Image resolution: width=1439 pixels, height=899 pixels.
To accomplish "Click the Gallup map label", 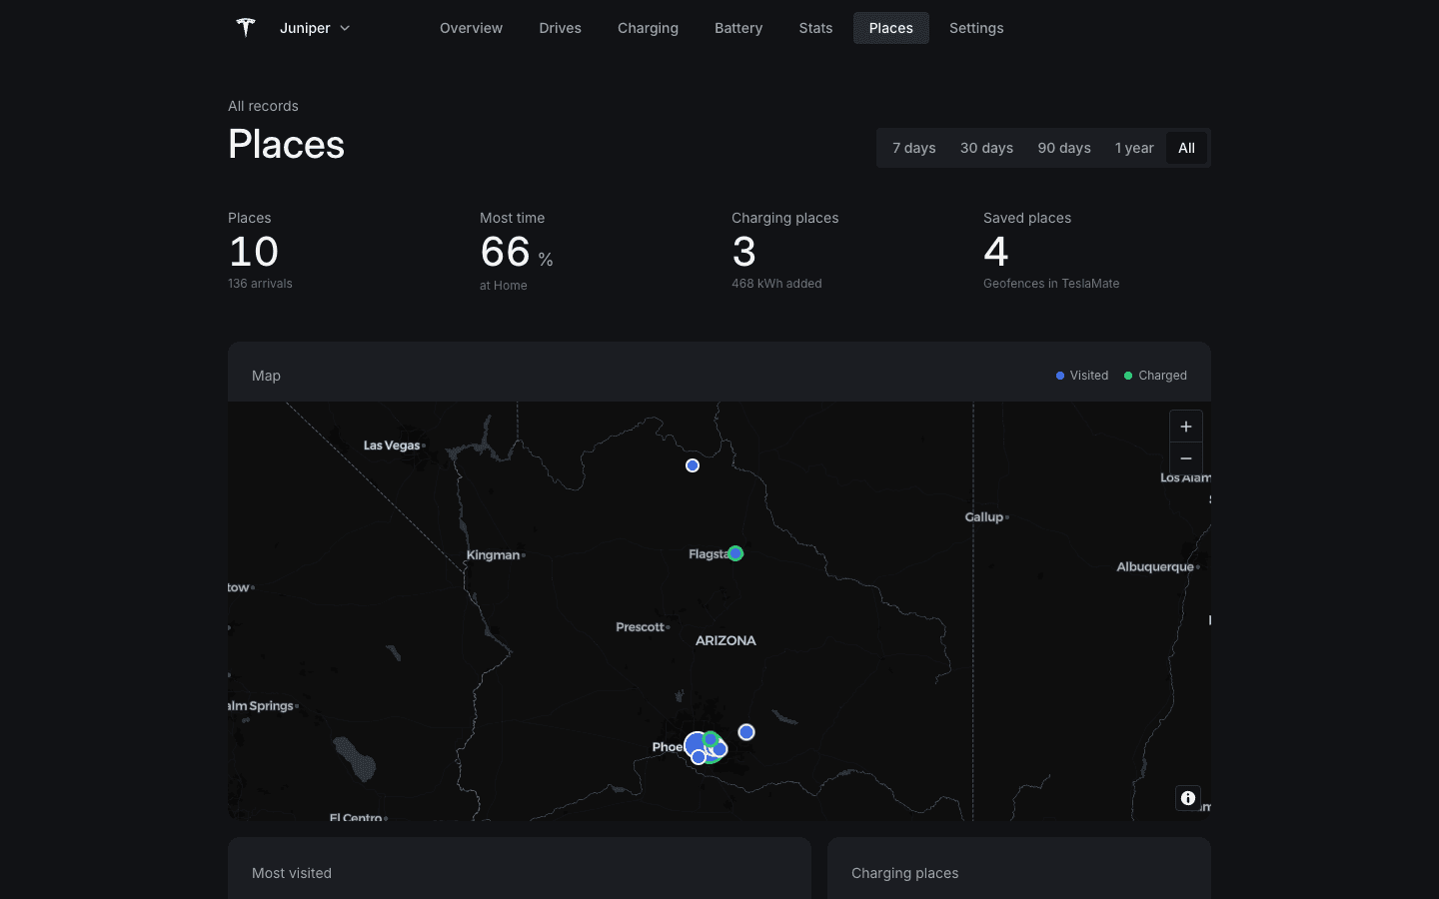I will 984,517.
